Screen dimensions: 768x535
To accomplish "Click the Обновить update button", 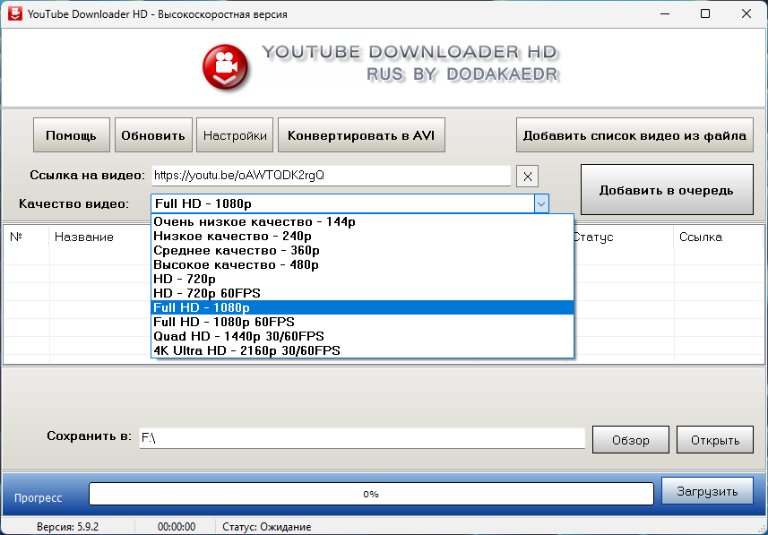I will click(x=153, y=135).
